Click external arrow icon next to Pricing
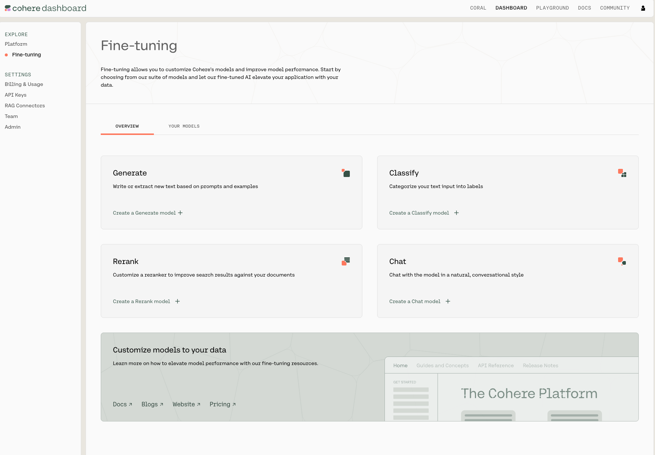655x455 pixels. click(234, 404)
